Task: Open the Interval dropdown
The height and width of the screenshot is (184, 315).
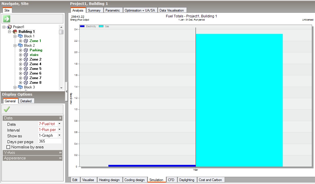Action: (60, 130)
